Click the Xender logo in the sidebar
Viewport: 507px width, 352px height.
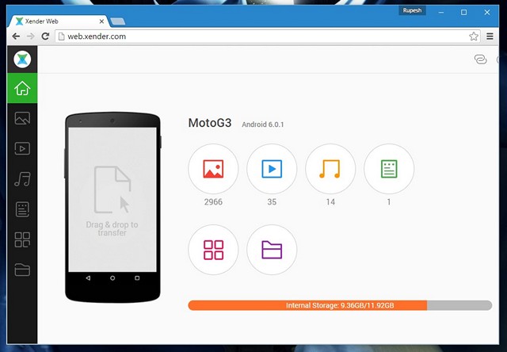pos(22,59)
